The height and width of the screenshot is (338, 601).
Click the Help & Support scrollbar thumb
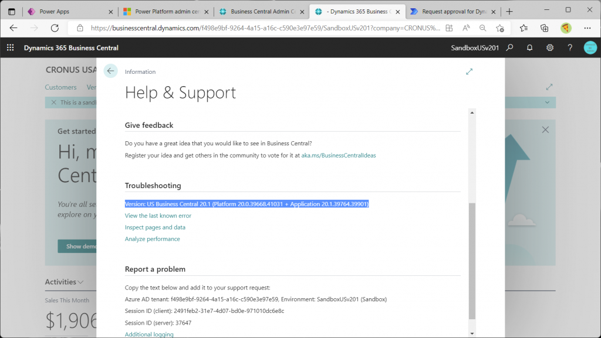pyautogui.click(x=472, y=261)
